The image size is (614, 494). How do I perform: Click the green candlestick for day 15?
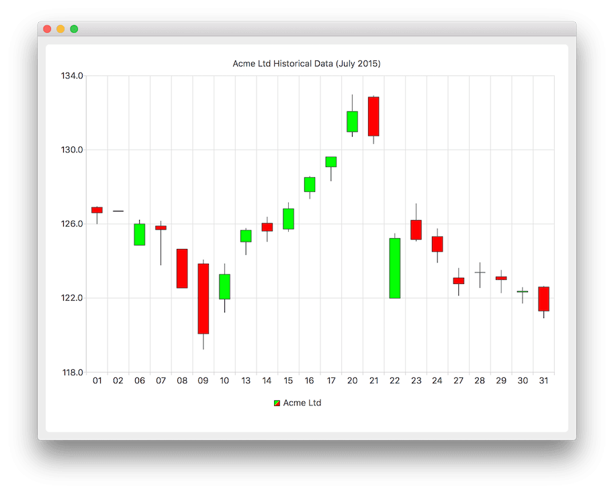click(x=288, y=219)
